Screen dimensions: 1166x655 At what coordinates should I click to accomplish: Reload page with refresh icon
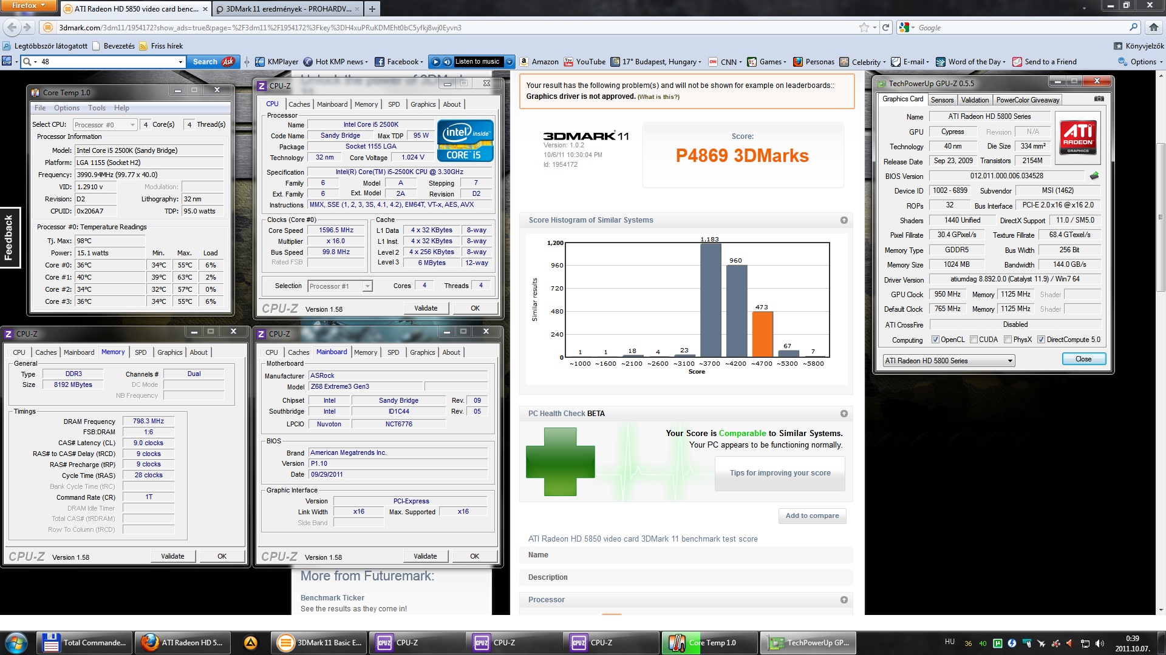pos(886,27)
